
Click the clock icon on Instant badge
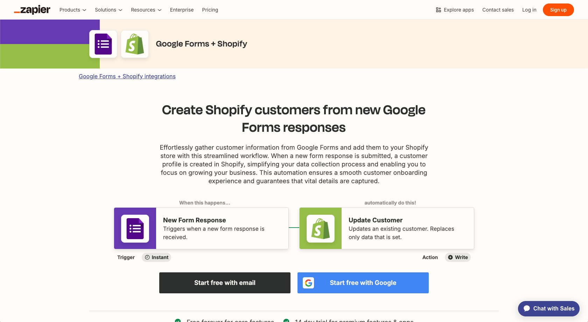pyautogui.click(x=147, y=257)
